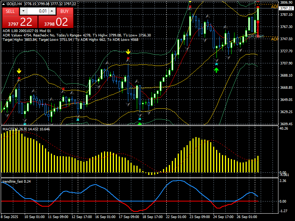Click the 3707.90 price axis label
Viewport: 295px width, 221px height.
pos(286,63)
